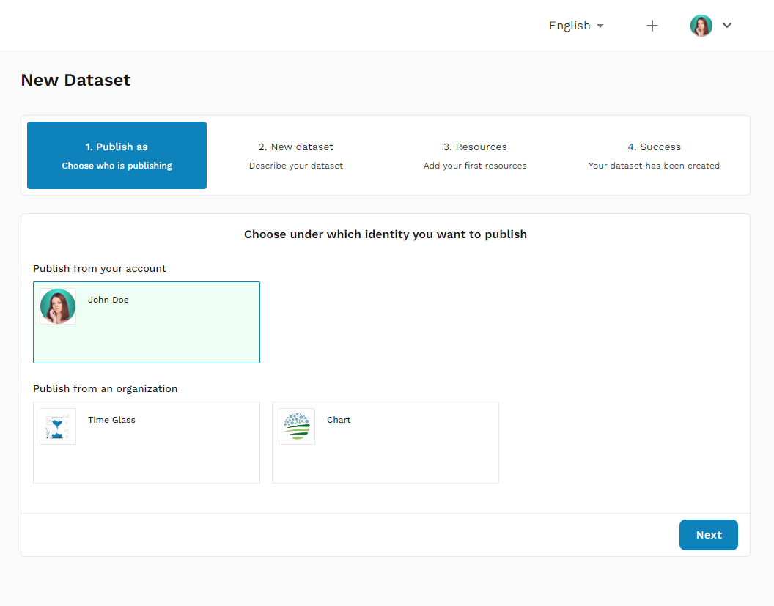Click the Next button

pos(708,535)
